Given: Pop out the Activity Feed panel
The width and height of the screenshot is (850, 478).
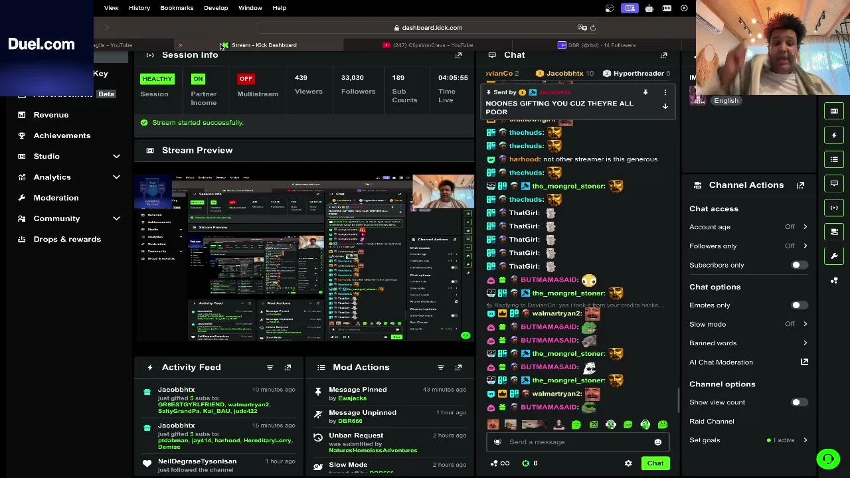Looking at the screenshot, I should pyautogui.click(x=288, y=367).
